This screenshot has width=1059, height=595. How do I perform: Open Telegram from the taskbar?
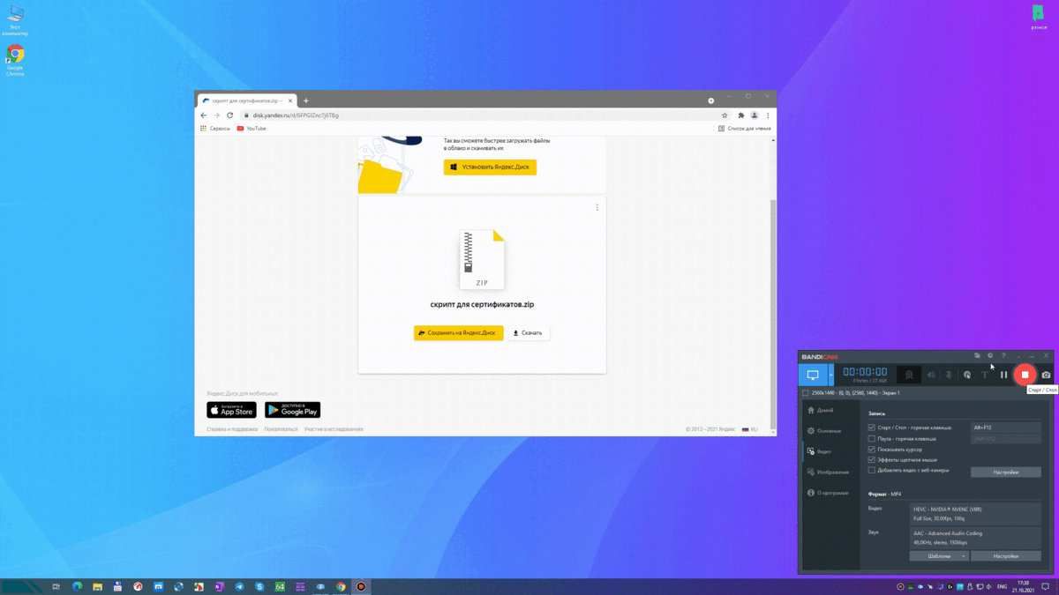click(x=239, y=586)
